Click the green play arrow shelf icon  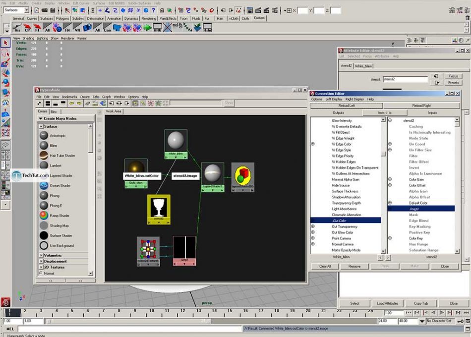click(147, 28)
